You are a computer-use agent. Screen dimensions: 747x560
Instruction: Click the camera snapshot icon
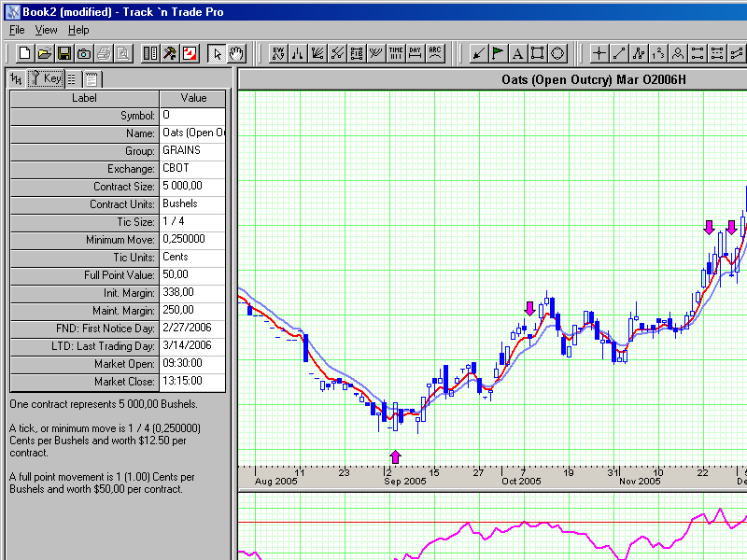click(x=84, y=53)
